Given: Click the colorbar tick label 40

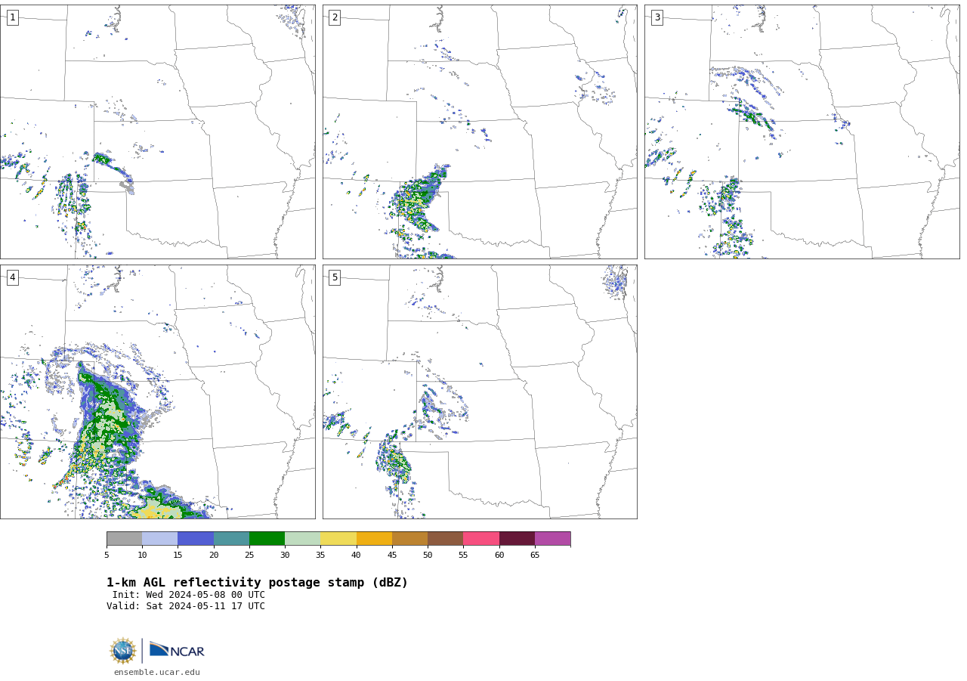Looking at the screenshot, I should pyautogui.click(x=357, y=556).
